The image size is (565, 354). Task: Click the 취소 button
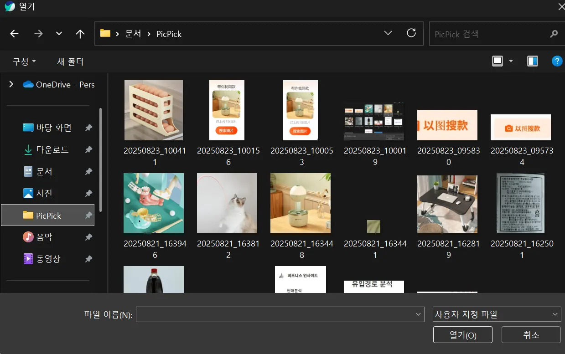[531, 335]
